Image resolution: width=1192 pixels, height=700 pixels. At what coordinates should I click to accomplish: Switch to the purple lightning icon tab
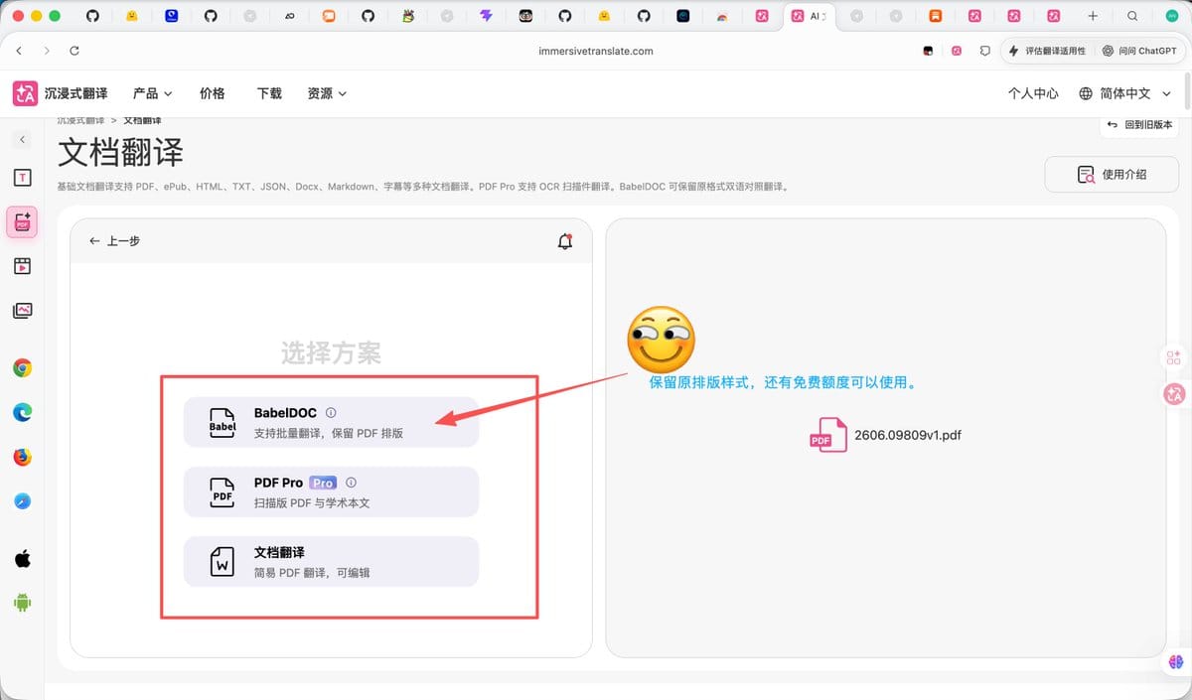point(486,16)
